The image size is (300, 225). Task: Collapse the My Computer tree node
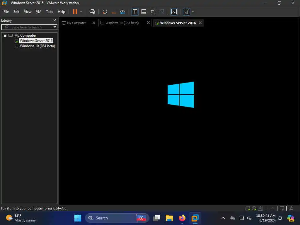pyautogui.click(x=5, y=36)
